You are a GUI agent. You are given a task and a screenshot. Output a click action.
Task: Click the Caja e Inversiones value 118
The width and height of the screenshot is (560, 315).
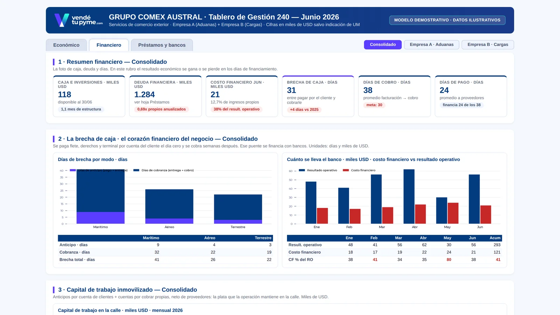64,94
